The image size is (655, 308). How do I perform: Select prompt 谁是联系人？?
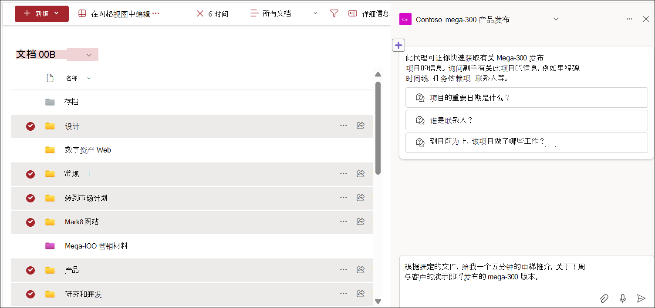(527, 120)
